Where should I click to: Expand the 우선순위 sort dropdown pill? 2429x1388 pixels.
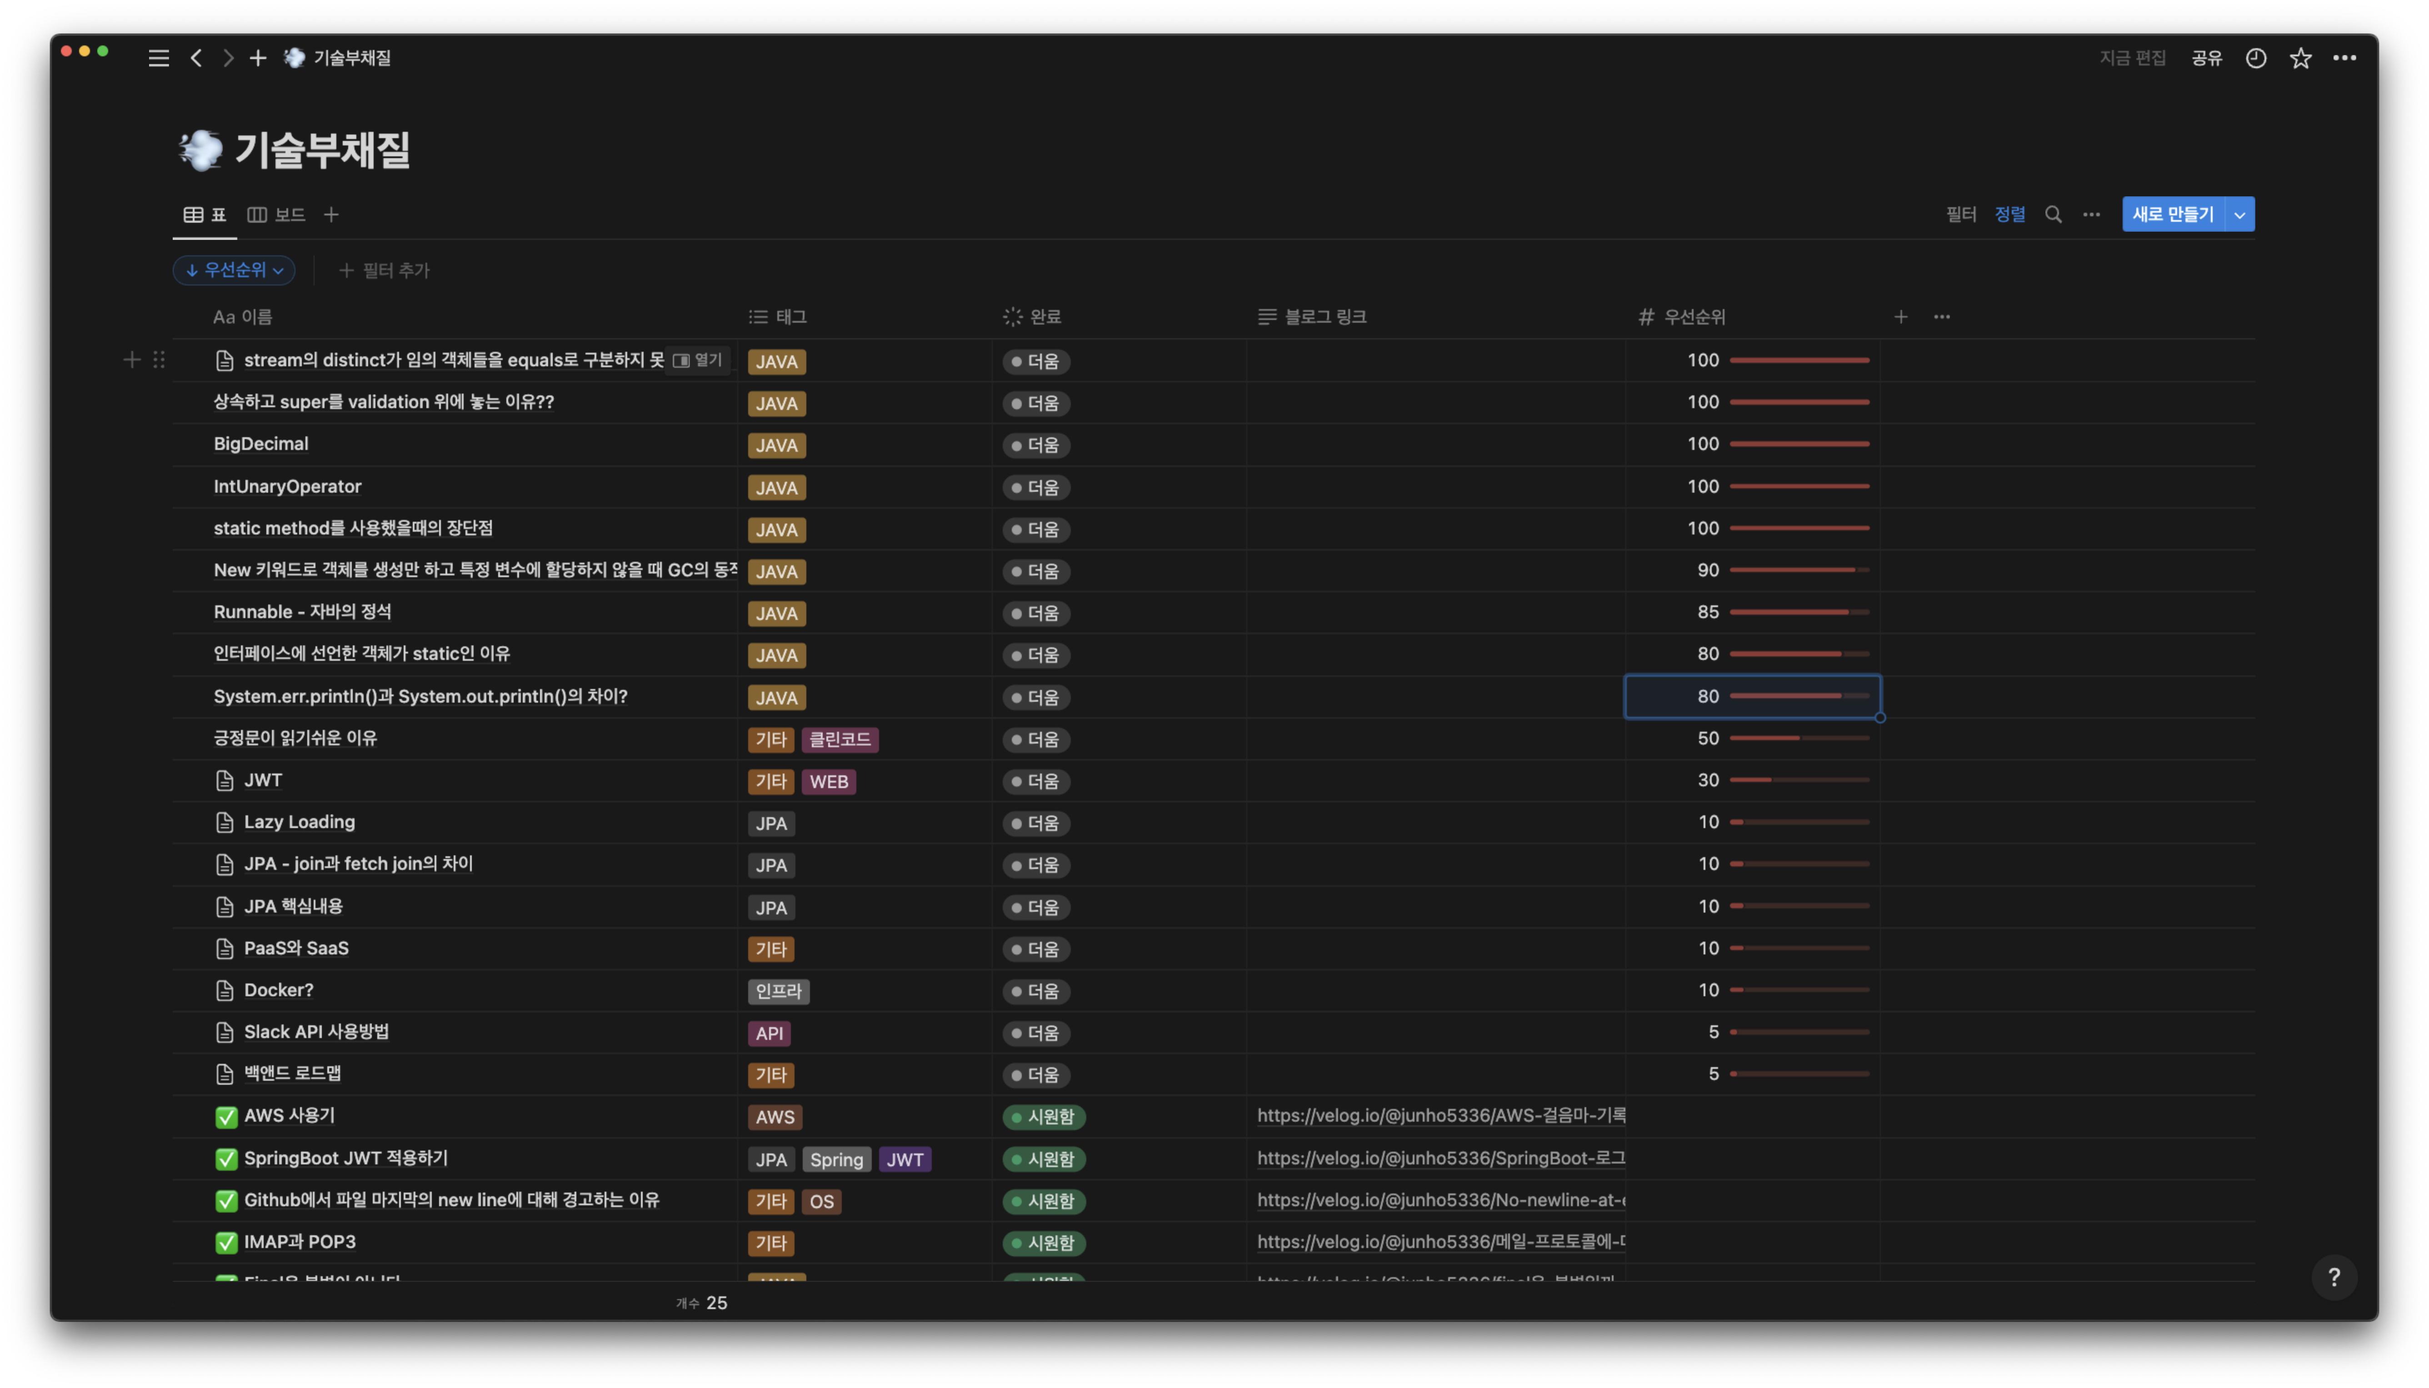(235, 271)
